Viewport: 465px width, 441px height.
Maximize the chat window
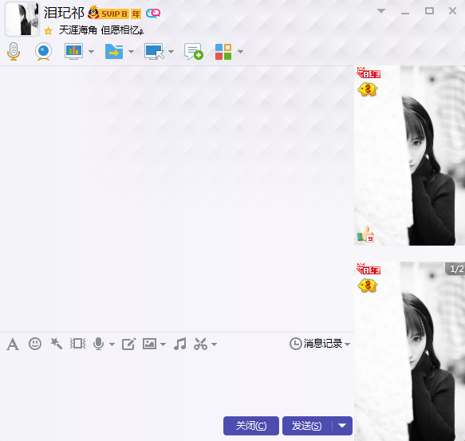click(429, 11)
